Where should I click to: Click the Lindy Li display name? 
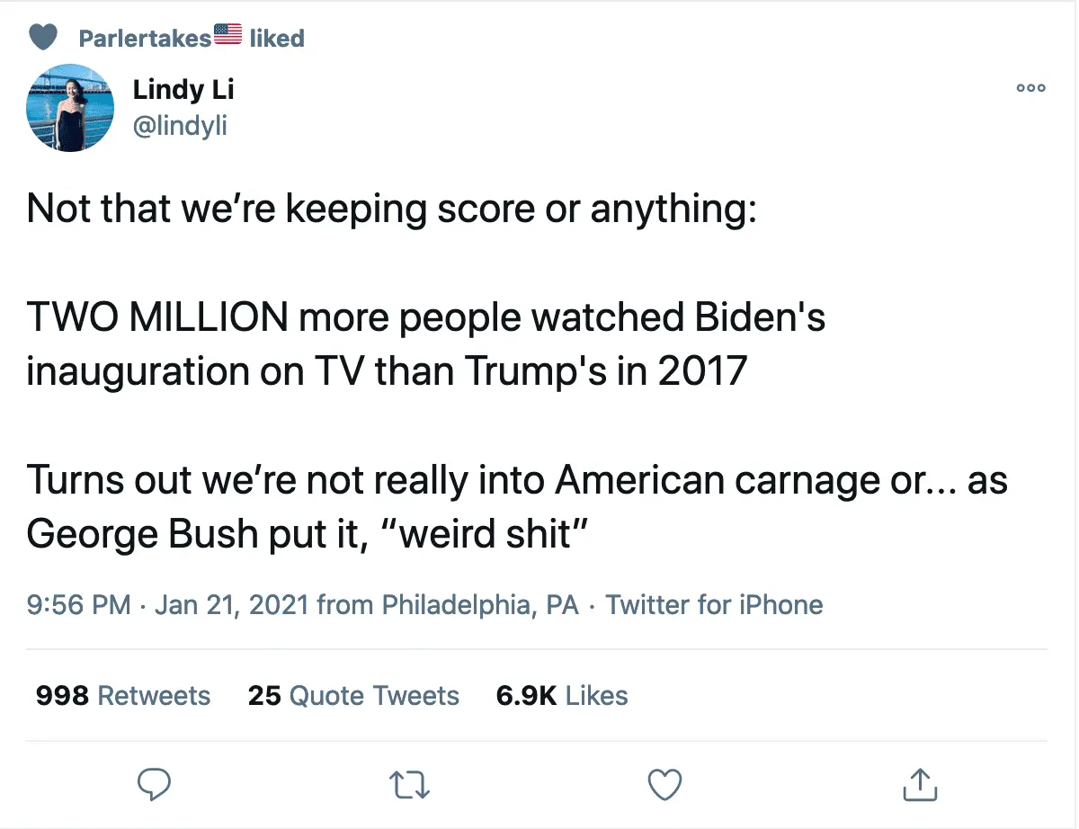(183, 90)
